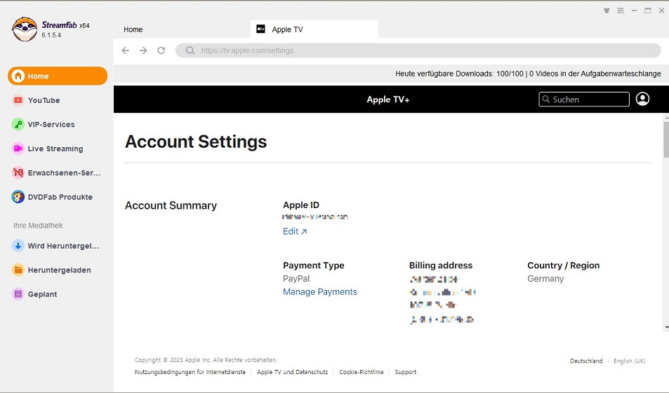Open the Manage Payments link
Viewport: 669px width, 393px height.
(319, 292)
